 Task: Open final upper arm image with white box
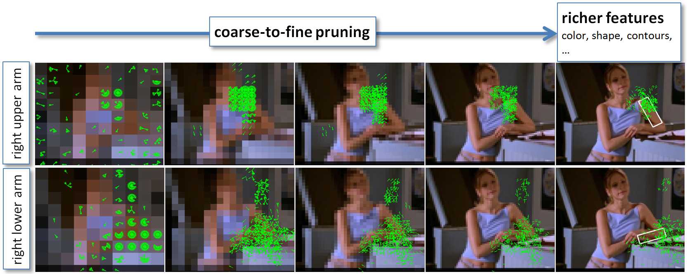pos(620,114)
